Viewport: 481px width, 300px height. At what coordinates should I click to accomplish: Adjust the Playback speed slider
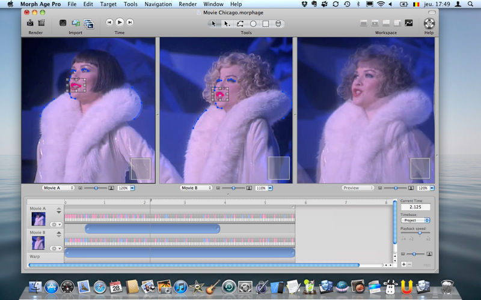click(x=419, y=233)
